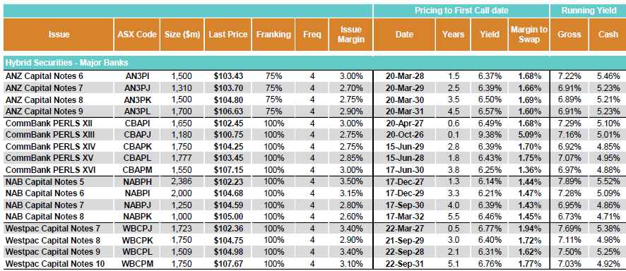This screenshot has height=271, width=626.
Task: Click the Running Yield group header
Action: [589, 11]
